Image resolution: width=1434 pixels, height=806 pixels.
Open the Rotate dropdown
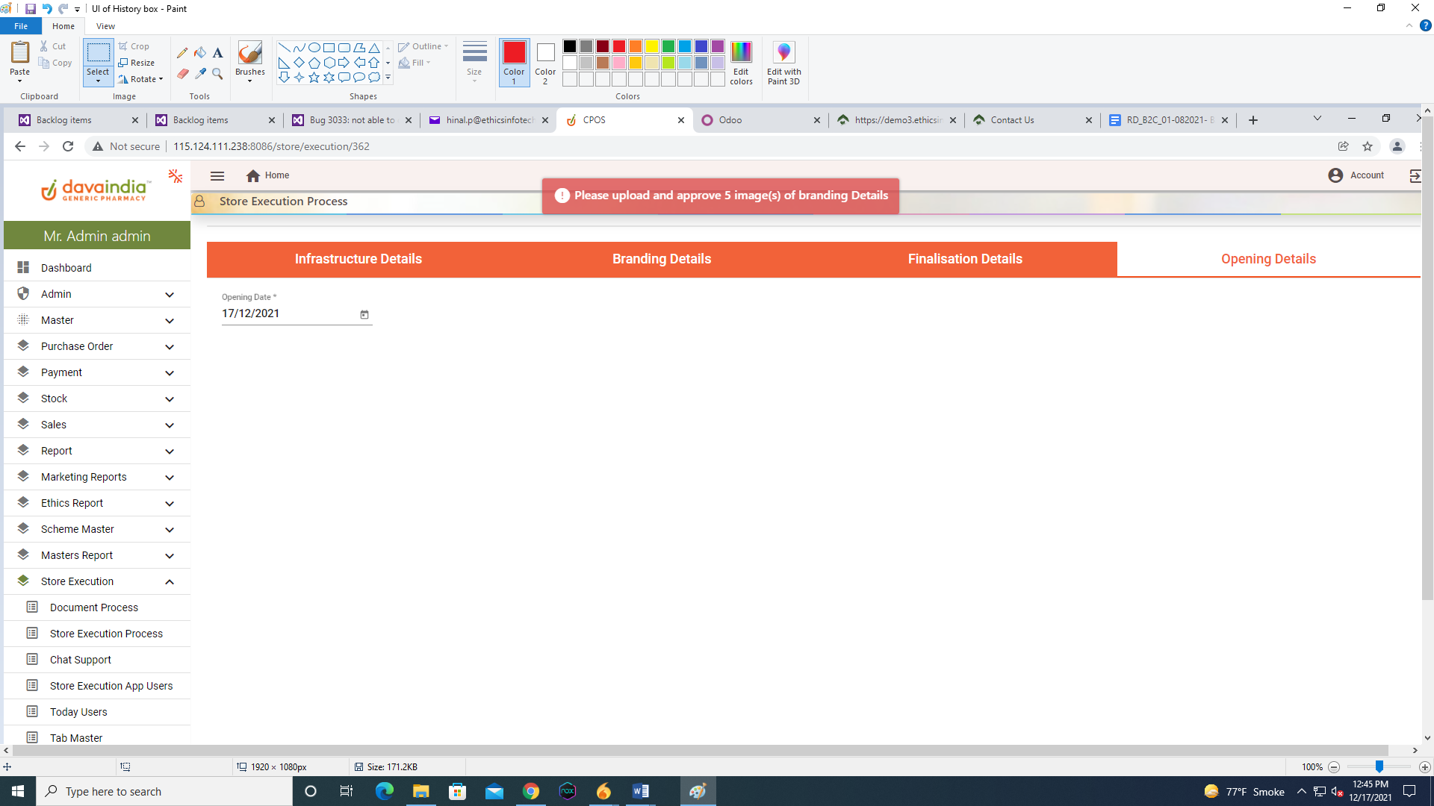[x=141, y=79]
